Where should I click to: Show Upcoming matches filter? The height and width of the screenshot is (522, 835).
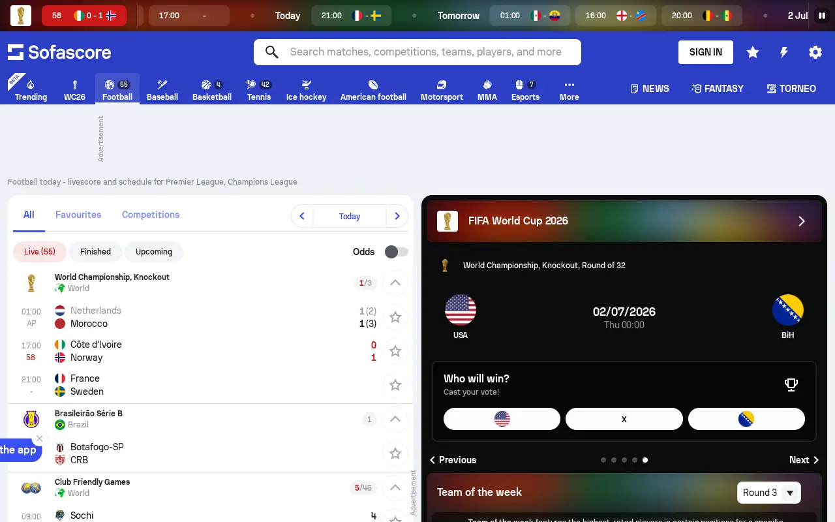point(154,251)
